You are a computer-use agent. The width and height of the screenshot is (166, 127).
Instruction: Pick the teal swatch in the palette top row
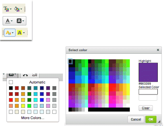36,88
